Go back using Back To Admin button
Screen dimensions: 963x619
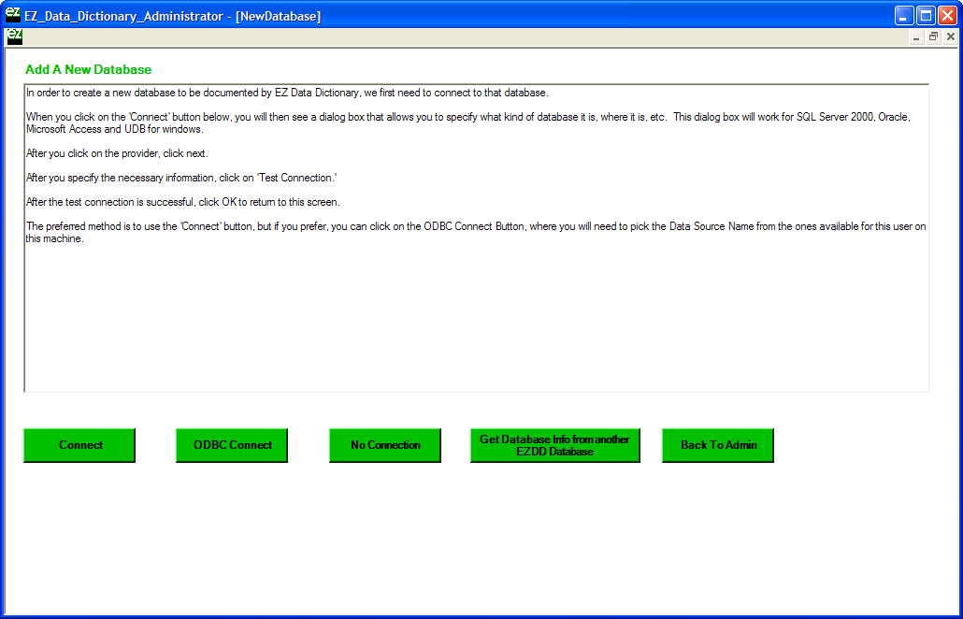tap(718, 445)
